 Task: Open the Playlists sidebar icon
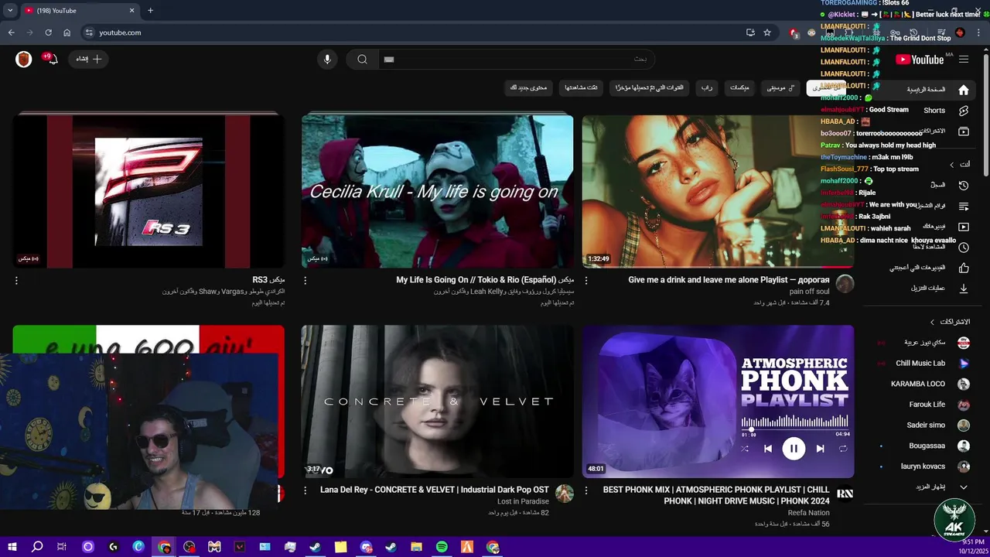click(963, 207)
